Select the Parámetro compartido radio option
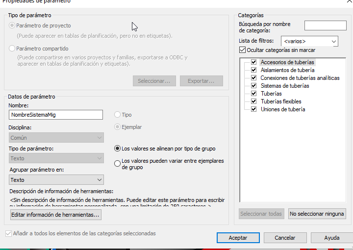This screenshot has height=250, width=353. (12, 49)
